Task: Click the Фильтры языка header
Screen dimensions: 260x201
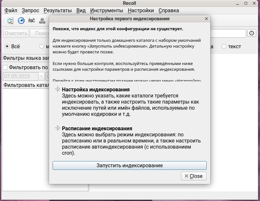Action: (x=26, y=58)
